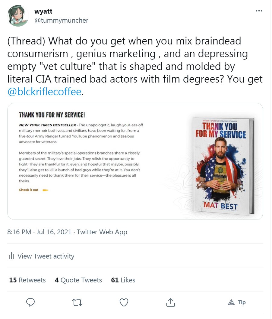Open the three-dot more options menu

[259, 11]
